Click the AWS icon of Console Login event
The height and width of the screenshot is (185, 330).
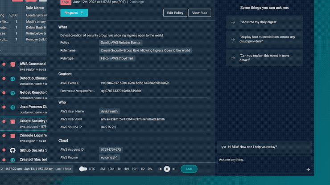pos(12,136)
